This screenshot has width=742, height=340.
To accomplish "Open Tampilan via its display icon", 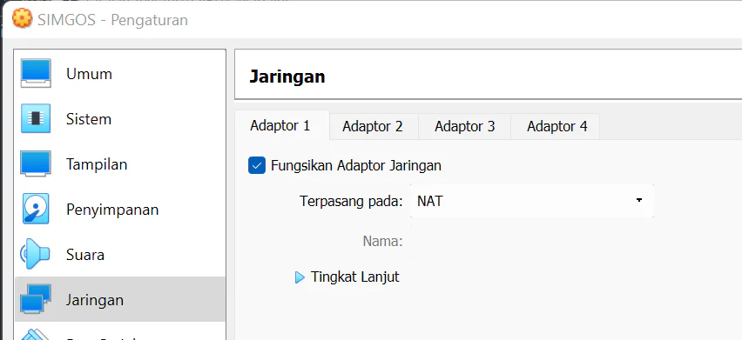I will click(36, 163).
